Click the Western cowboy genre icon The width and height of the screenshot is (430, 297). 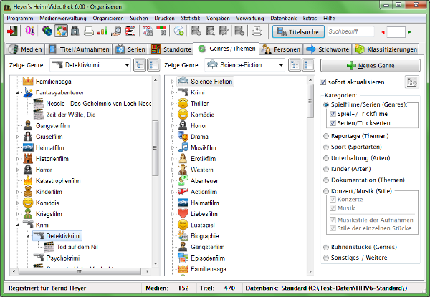tap(183, 170)
